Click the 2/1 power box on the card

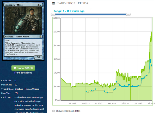tap(38, 57)
